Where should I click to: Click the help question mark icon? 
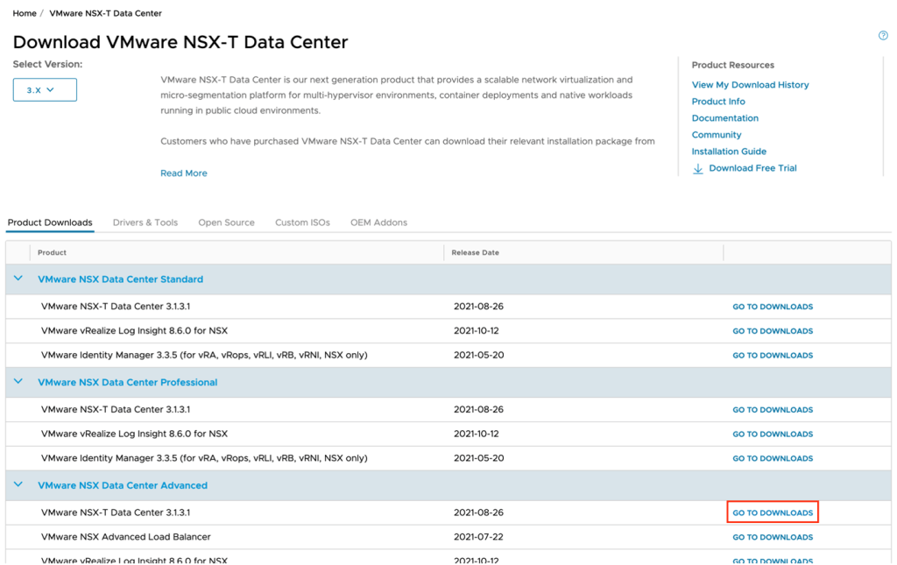[883, 36]
